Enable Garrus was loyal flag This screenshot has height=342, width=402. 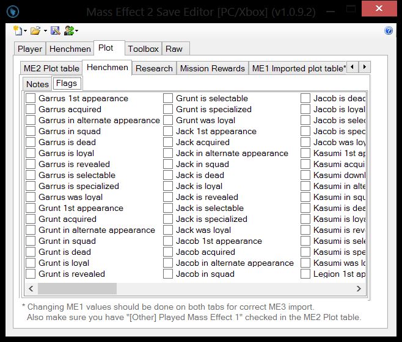[x=31, y=198]
